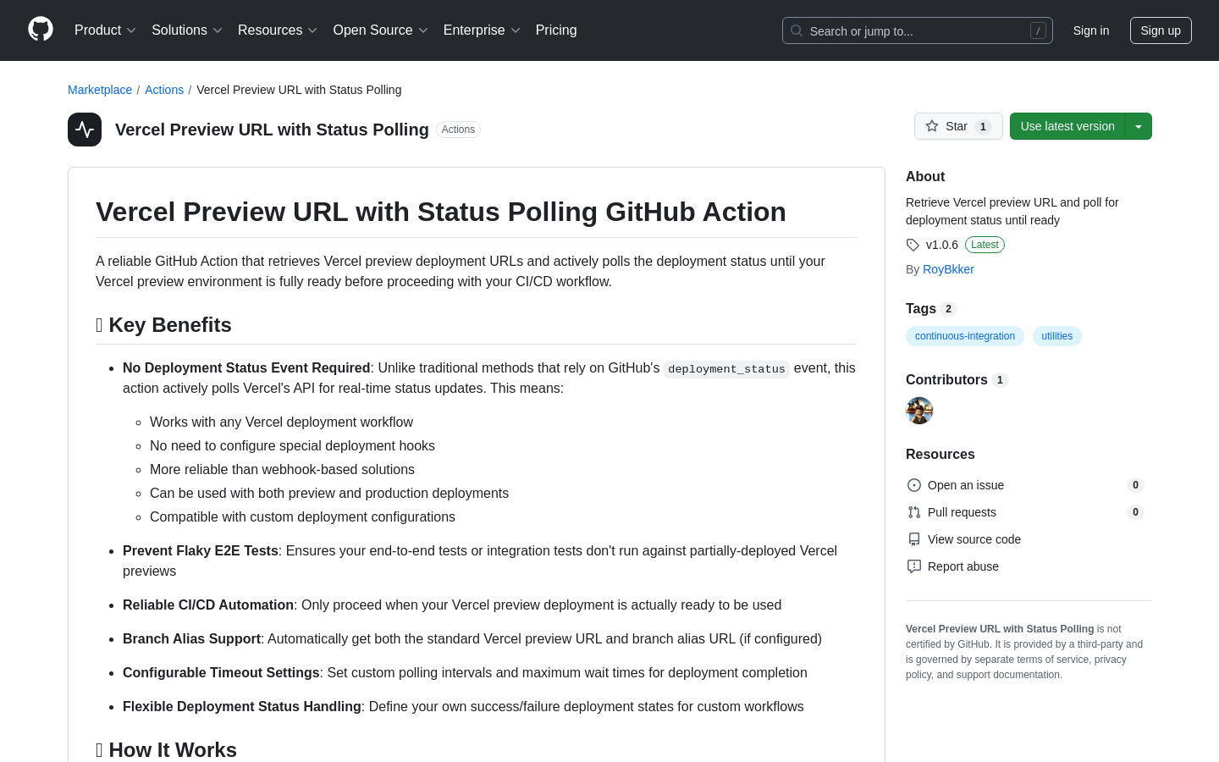Click the Tags heading

(921, 309)
